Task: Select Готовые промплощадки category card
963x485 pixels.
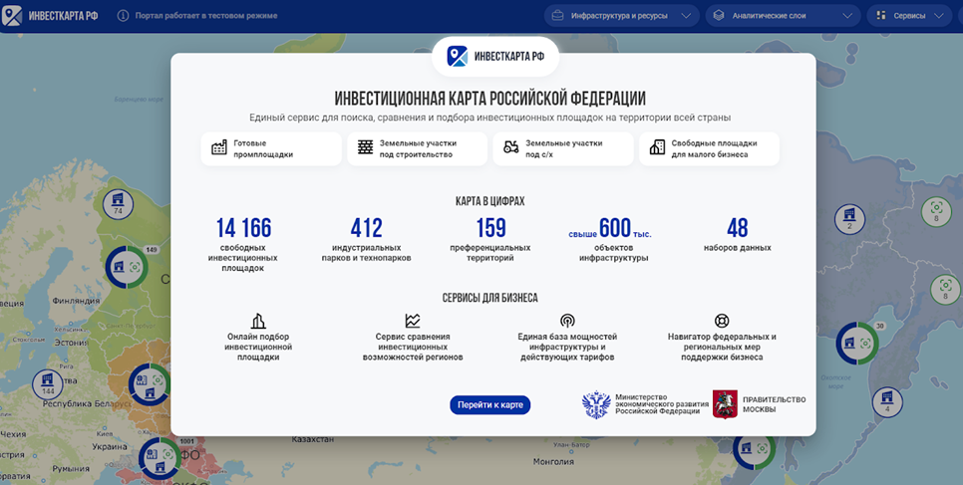Action: click(x=270, y=148)
